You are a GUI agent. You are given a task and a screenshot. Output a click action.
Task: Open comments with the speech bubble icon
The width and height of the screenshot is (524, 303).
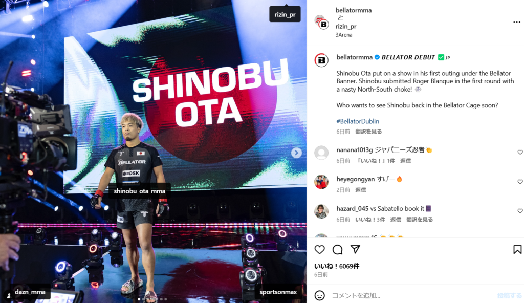click(338, 249)
